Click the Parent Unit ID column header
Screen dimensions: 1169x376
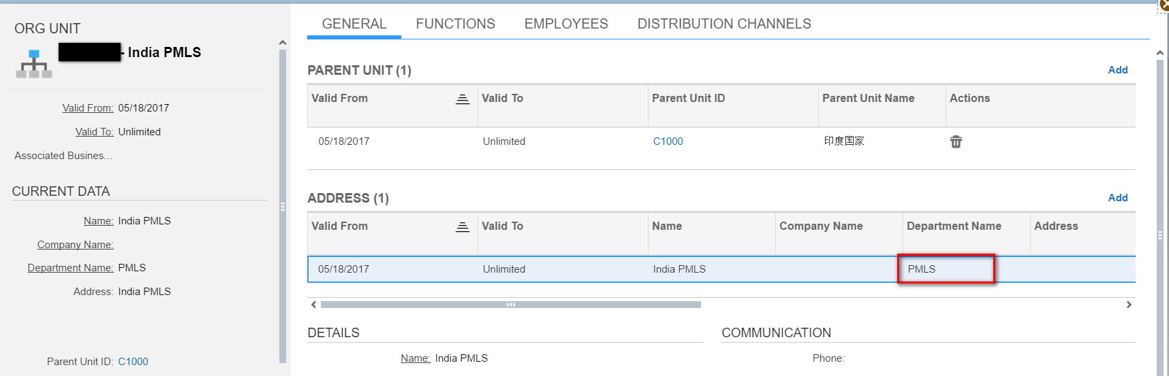click(x=688, y=99)
